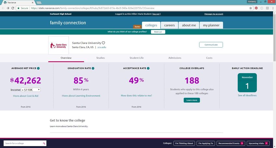
Task: Open More about Learning Environment link
Action: [x=81, y=96]
